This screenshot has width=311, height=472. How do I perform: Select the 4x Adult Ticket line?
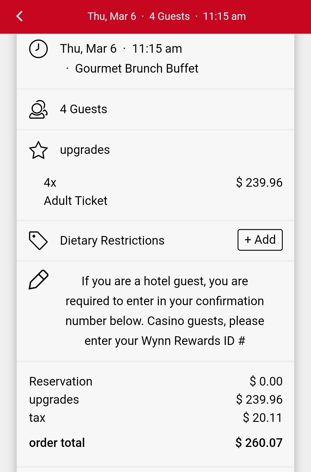click(155, 192)
